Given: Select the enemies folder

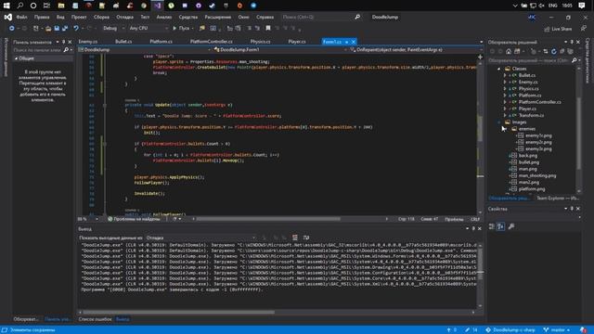Looking at the screenshot, I should [526, 129].
